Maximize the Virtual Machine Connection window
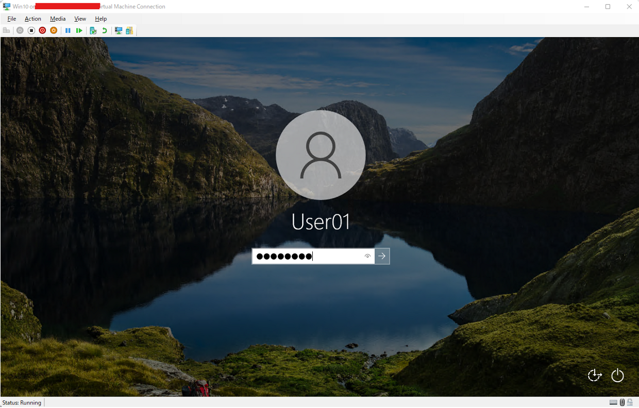 (608, 7)
